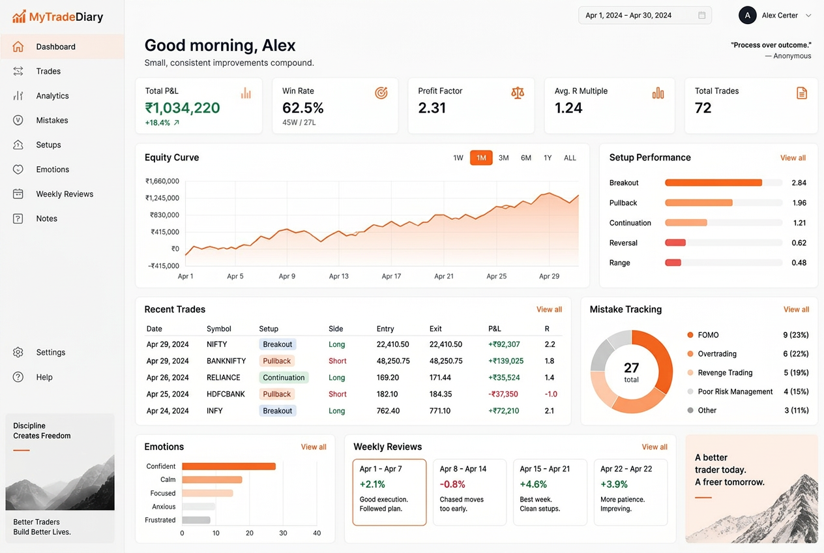The width and height of the screenshot is (824, 553).
Task: Click the calendar icon in date range field
Action: pyautogui.click(x=701, y=16)
